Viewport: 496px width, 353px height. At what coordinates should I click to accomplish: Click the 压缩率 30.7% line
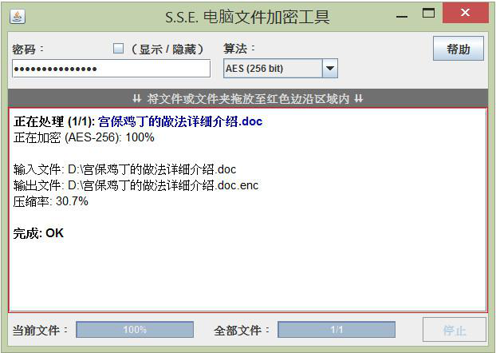click(50, 201)
